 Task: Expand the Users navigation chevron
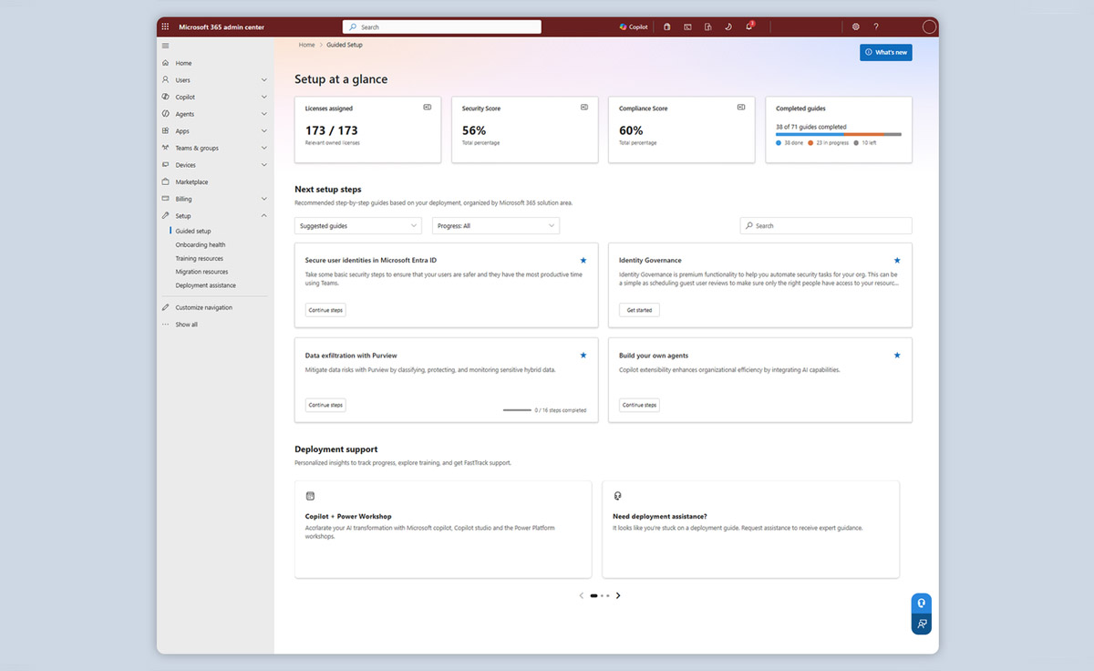point(264,80)
